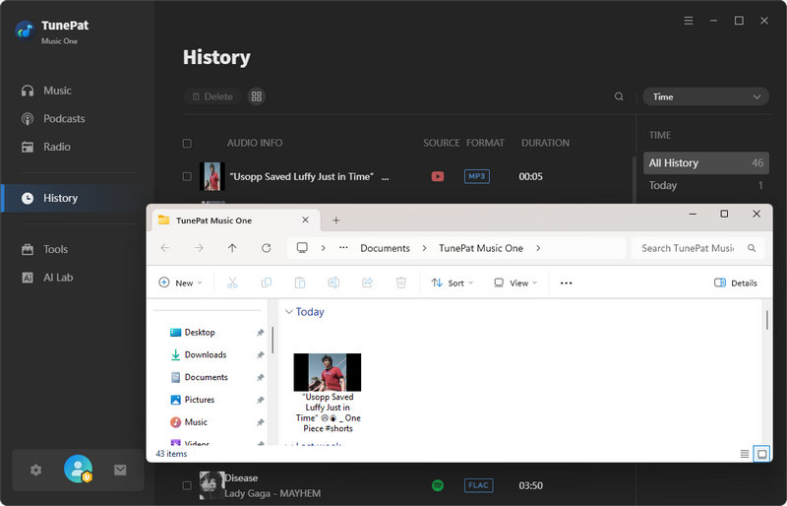Click Documents in the address breadcrumb
The height and width of the screenshot is (506, 787).
click(385, 248)
